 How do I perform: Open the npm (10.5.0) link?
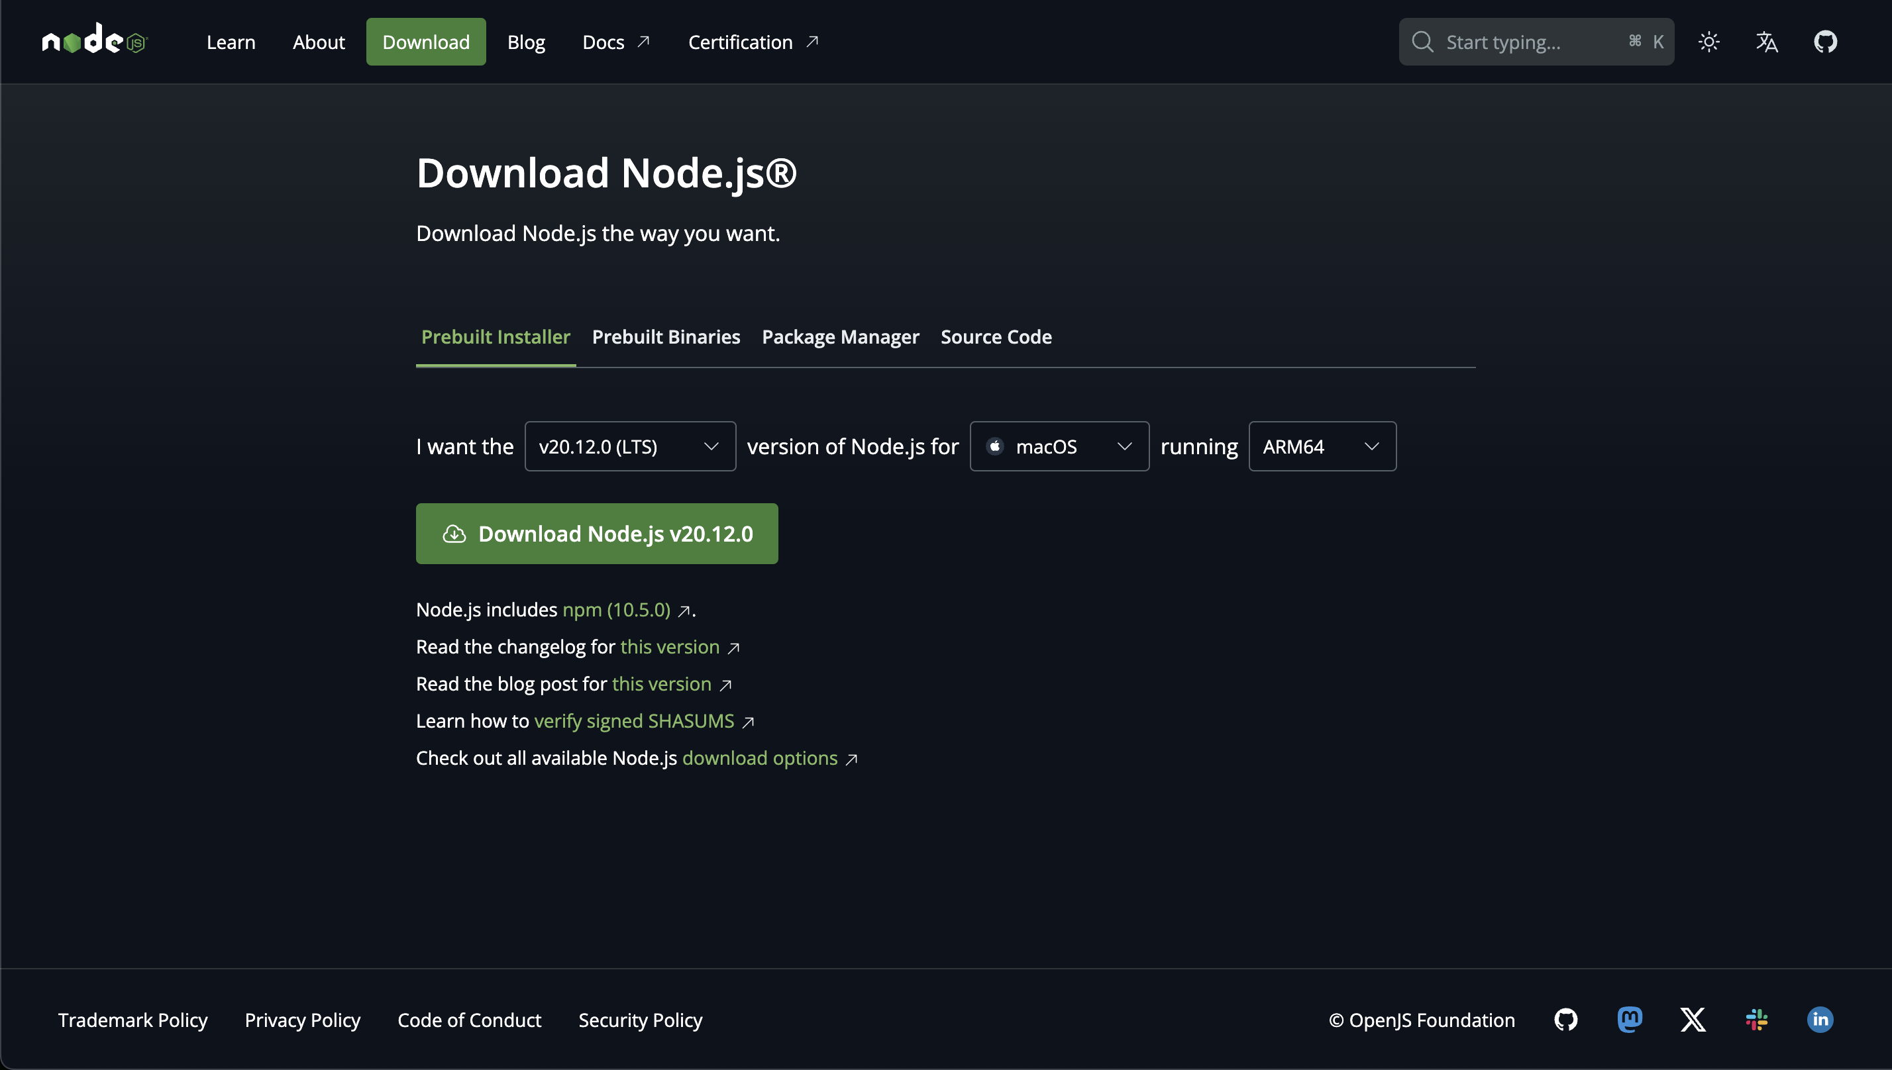616,609
